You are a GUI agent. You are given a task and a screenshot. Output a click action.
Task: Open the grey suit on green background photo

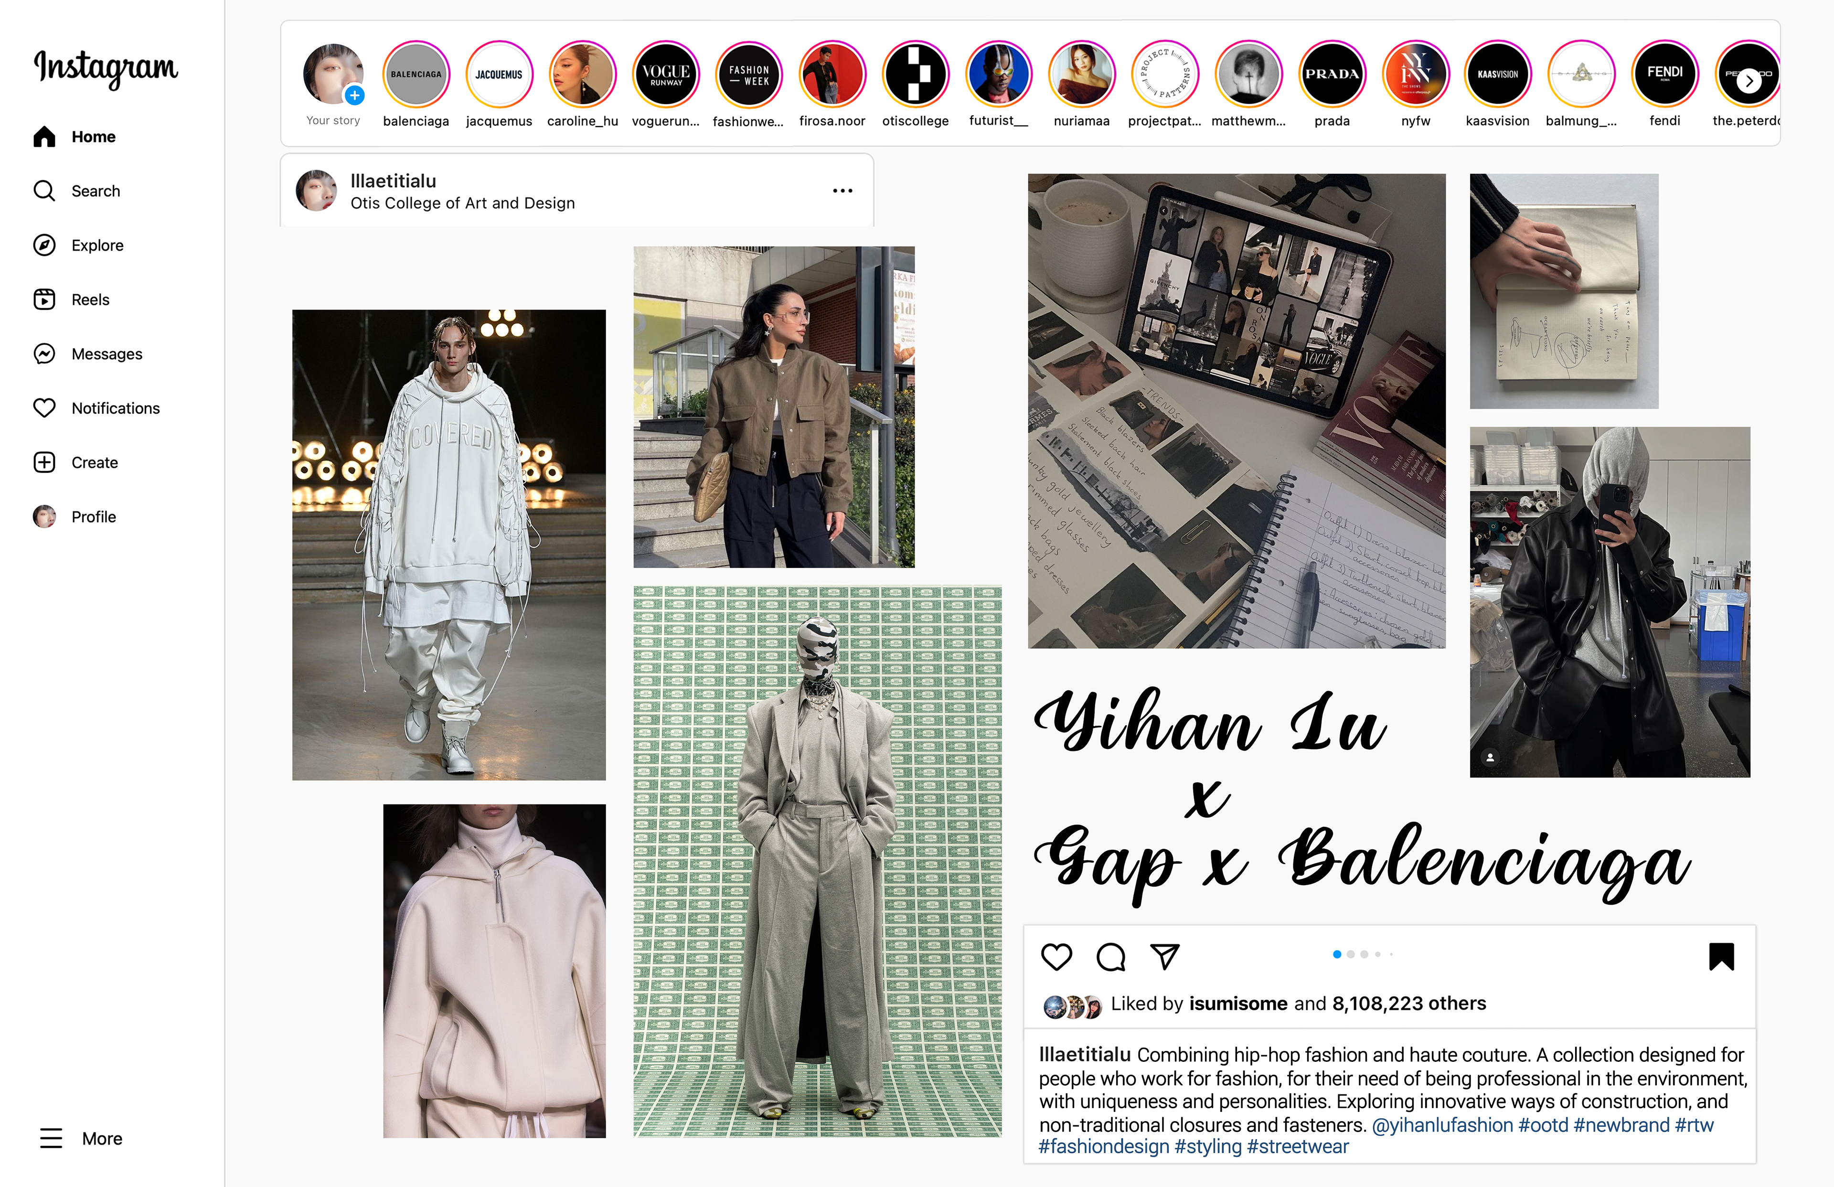[x=818, y=862]
